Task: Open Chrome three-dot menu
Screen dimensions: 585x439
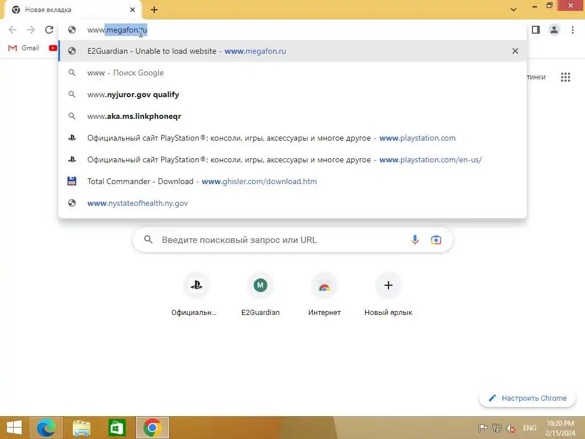Action: click(x=572, y=30)
